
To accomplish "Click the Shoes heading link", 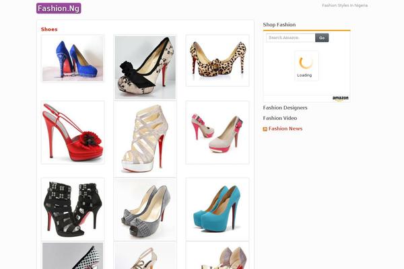I will click(49, 30).
